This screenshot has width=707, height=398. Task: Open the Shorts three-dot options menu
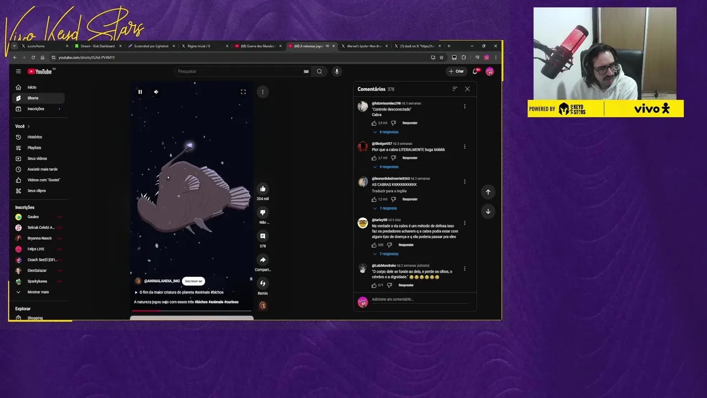262,92
